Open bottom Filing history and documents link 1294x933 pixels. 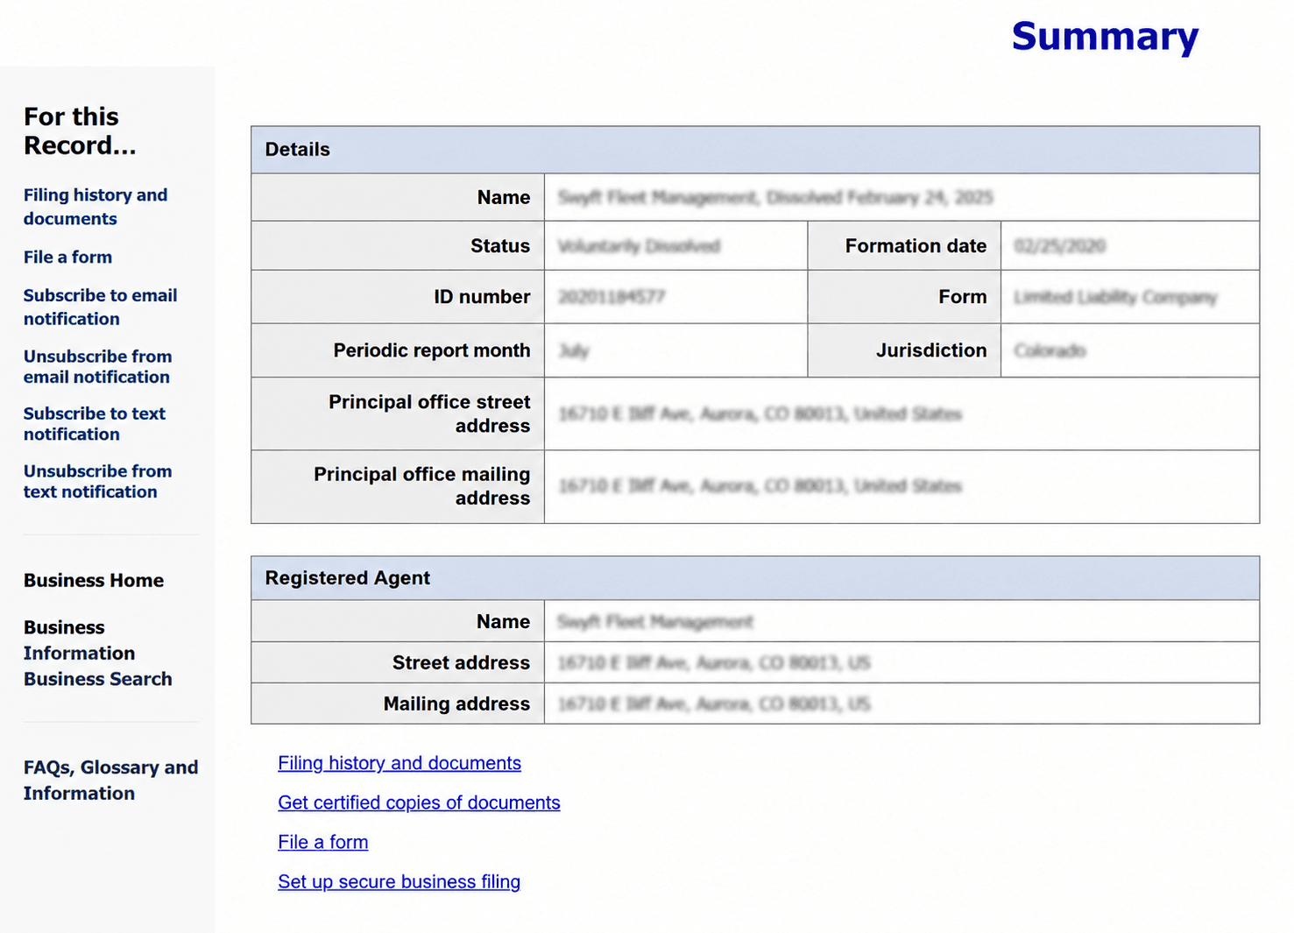click(x=400, y=763)
